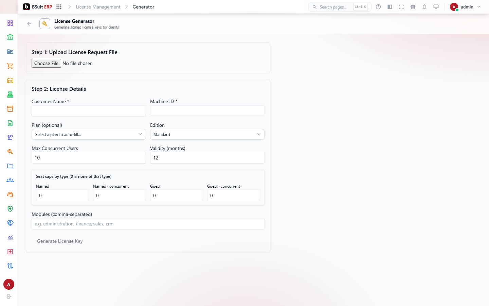Click the License Generator wrench badge icon
Screen dimensions: 489x306
[45, 24]
